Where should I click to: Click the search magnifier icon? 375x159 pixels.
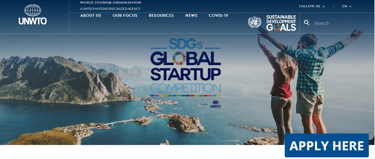point(307,23)
